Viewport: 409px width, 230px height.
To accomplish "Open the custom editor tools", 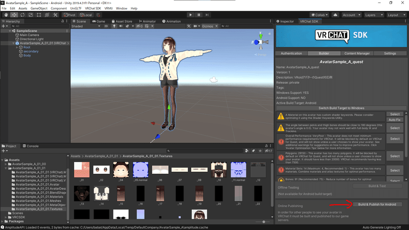I will tap(55, 15).
